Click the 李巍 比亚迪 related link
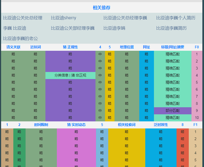 pyautogui.click(x=15, y=28)
